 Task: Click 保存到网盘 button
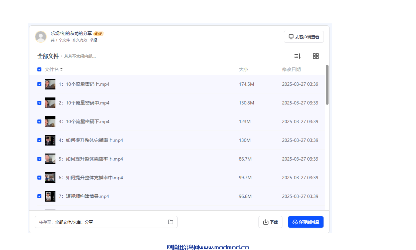click(306, 222)
